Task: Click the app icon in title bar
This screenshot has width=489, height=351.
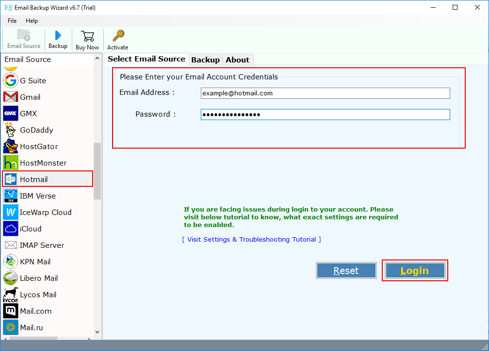Action: pos(8,7)
